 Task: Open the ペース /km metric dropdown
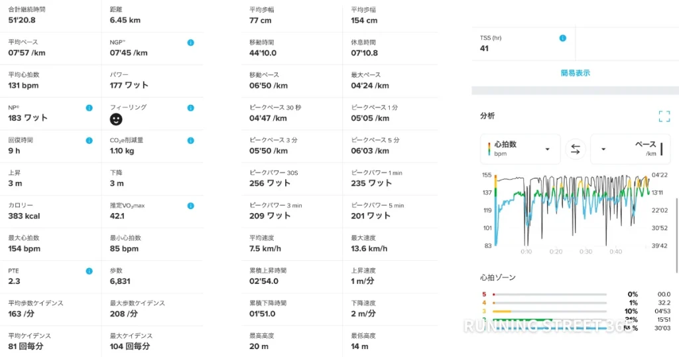coord(631,149)
